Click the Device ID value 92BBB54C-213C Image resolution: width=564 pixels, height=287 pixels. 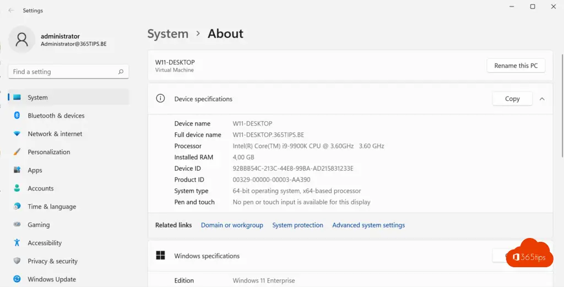(x=293, y=169)
